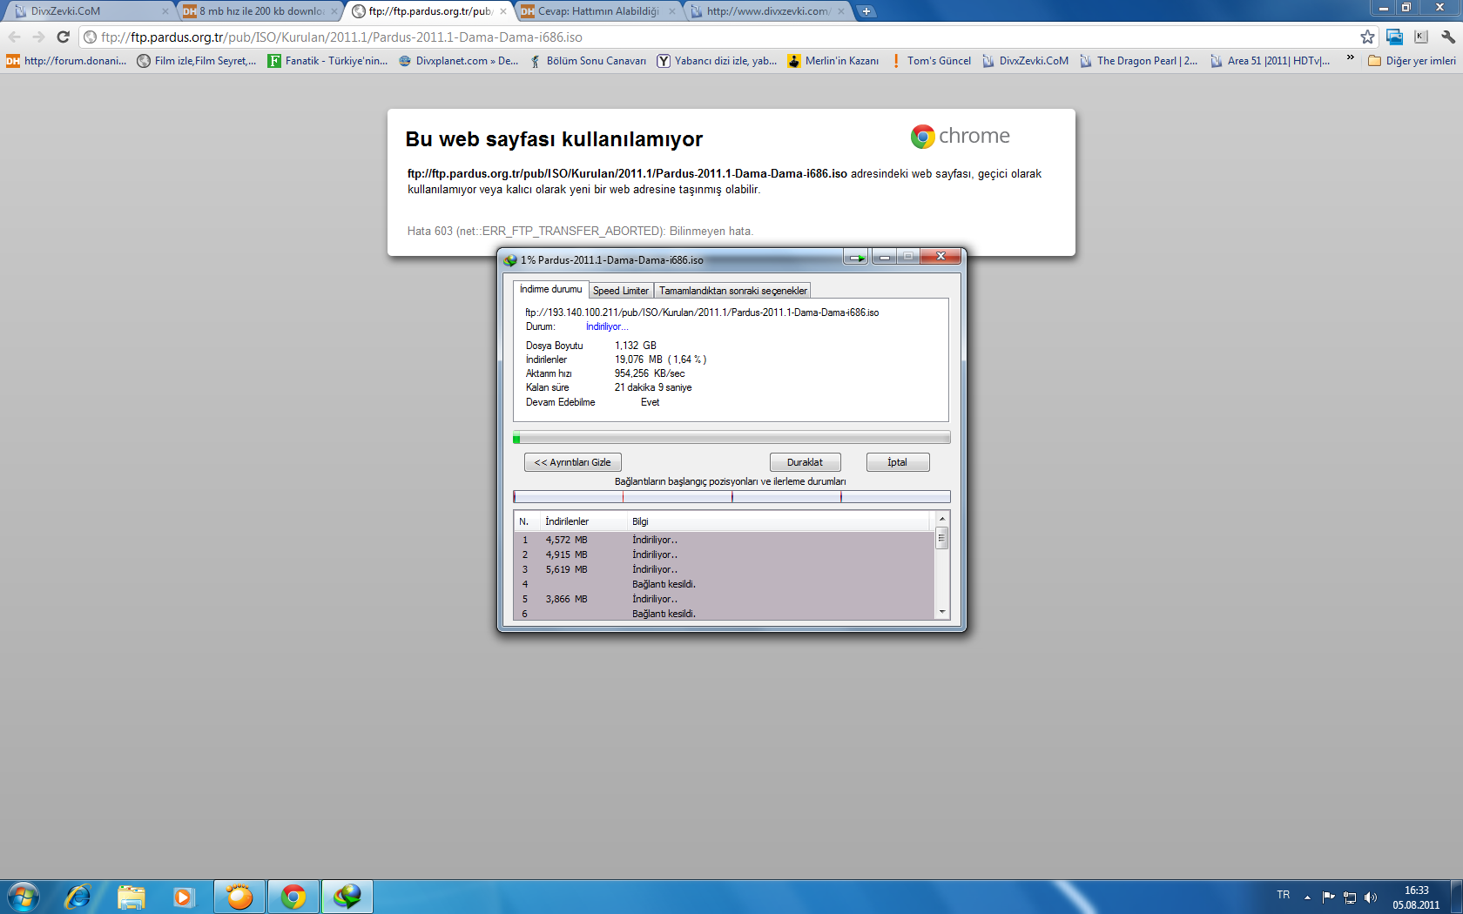Viewport: 1463px width, 914px height.
Task: Click the connection positions progress bar
Action: point(731,497)
